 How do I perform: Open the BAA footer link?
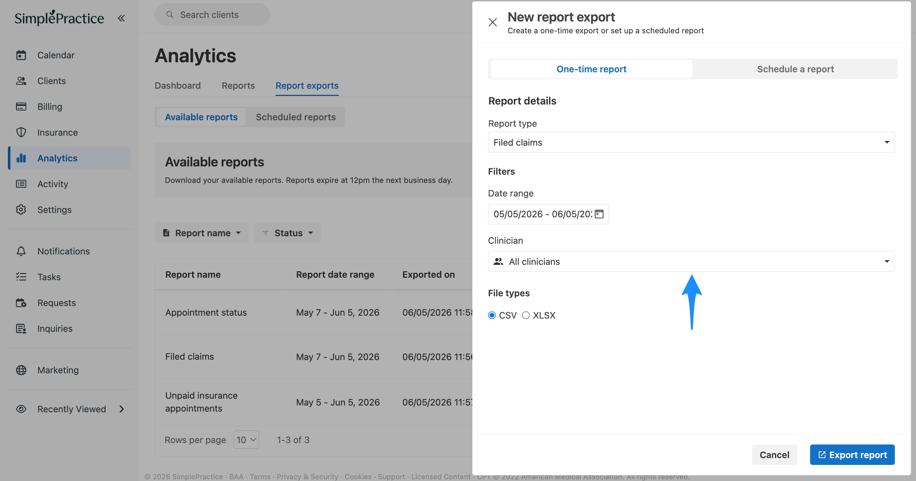click(x=236, y=476)
